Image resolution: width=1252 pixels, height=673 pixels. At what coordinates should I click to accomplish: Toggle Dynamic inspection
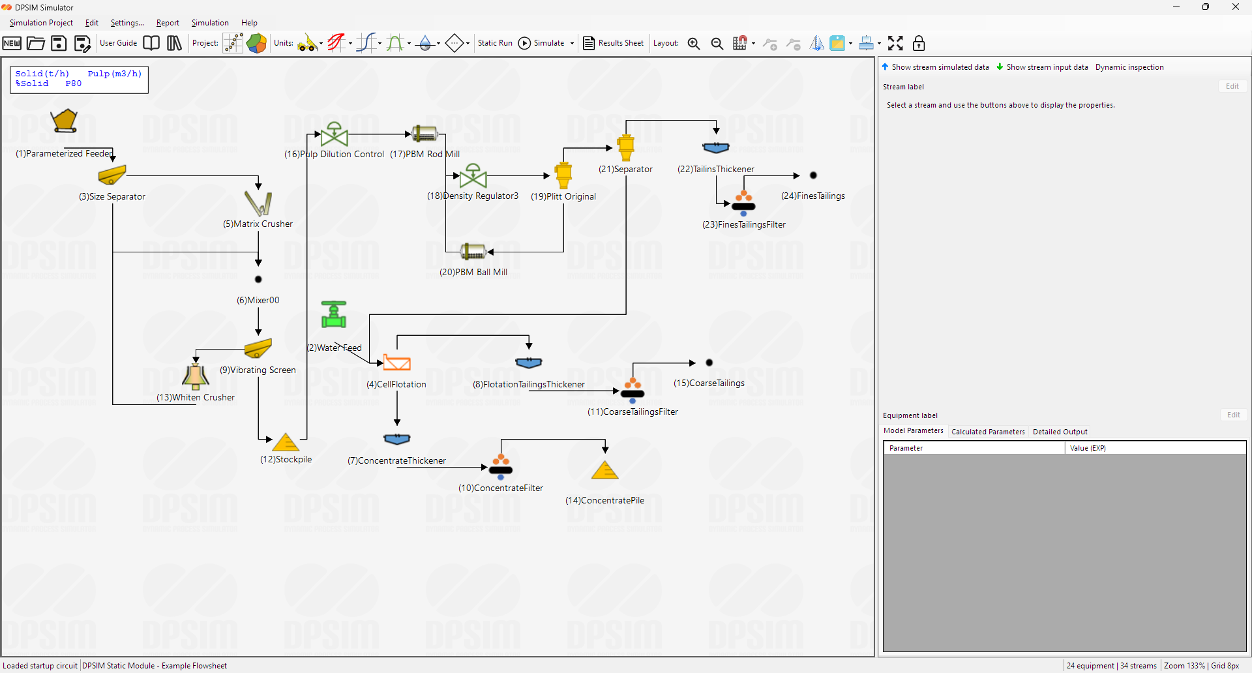1129,67
